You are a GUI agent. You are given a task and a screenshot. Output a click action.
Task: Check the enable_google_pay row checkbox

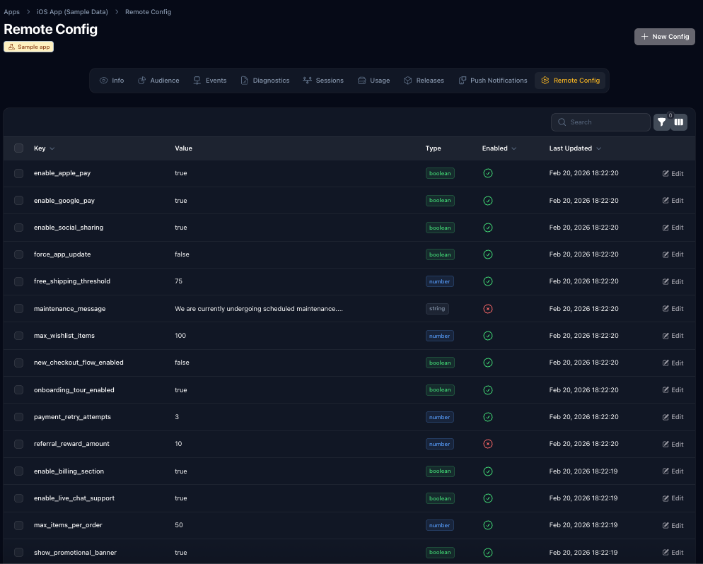19,201
